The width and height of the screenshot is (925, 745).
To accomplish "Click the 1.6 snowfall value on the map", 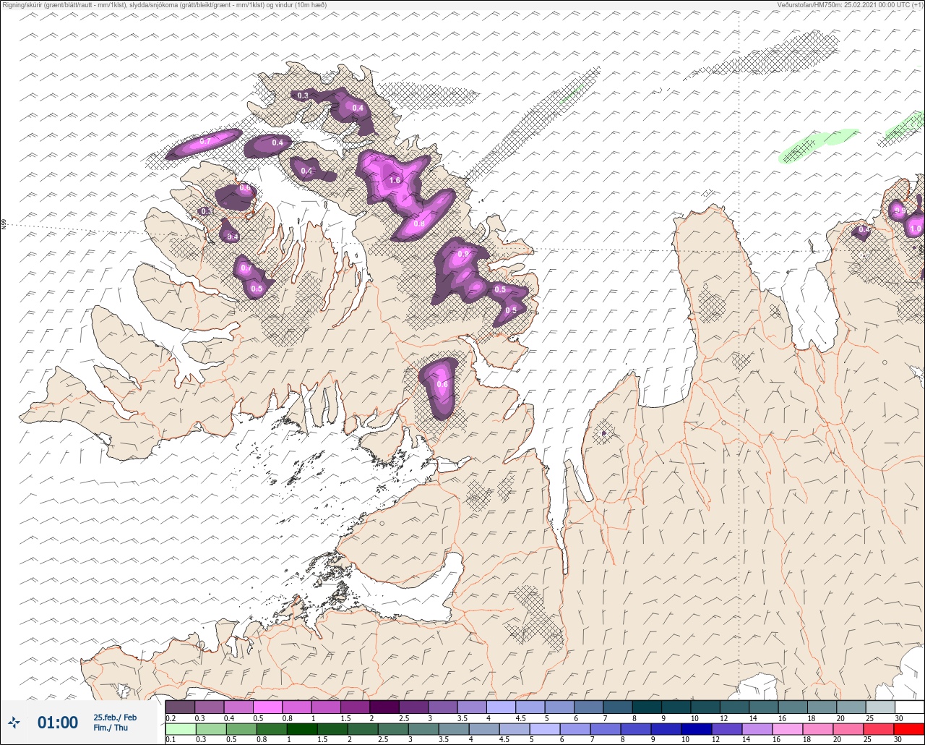I will [395, 180].
